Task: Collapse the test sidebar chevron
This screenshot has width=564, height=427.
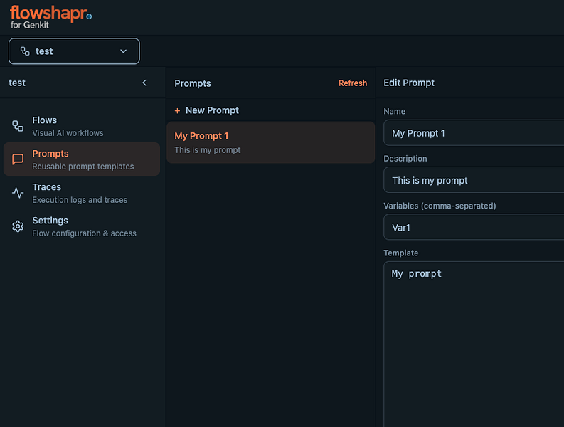Action: coord(144,83)
